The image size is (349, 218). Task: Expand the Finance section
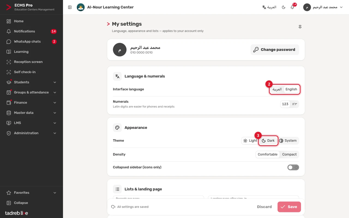[31, 102]
